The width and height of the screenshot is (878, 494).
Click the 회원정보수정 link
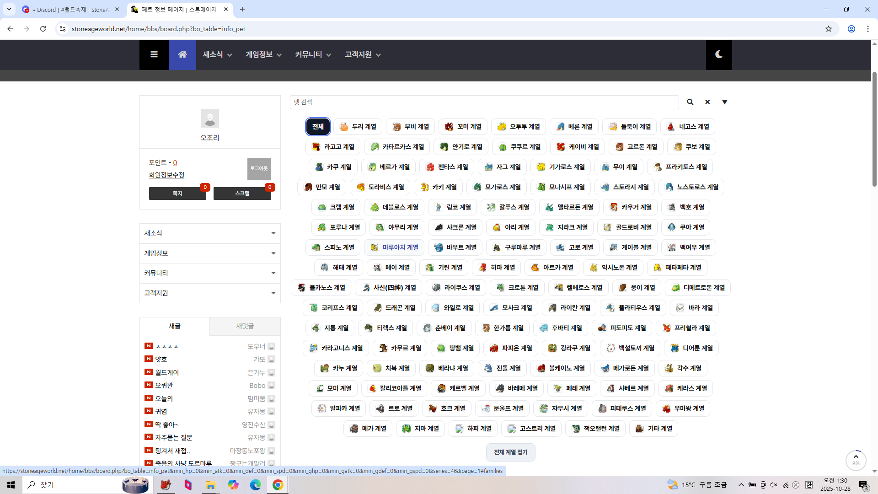166,175
